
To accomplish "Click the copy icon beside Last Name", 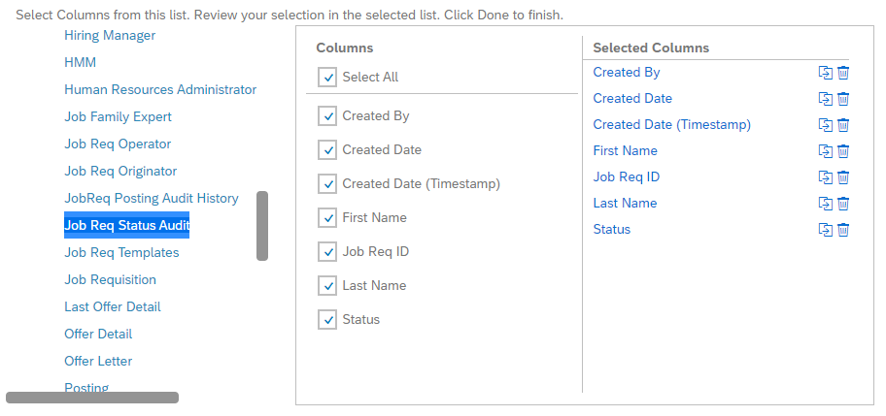I will point(826,204).
